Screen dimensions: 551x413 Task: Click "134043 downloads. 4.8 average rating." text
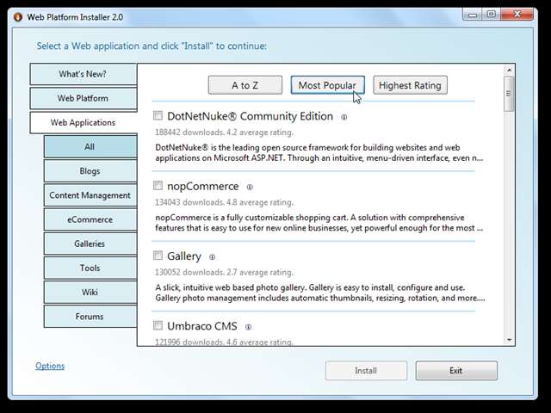coord(224,202)
